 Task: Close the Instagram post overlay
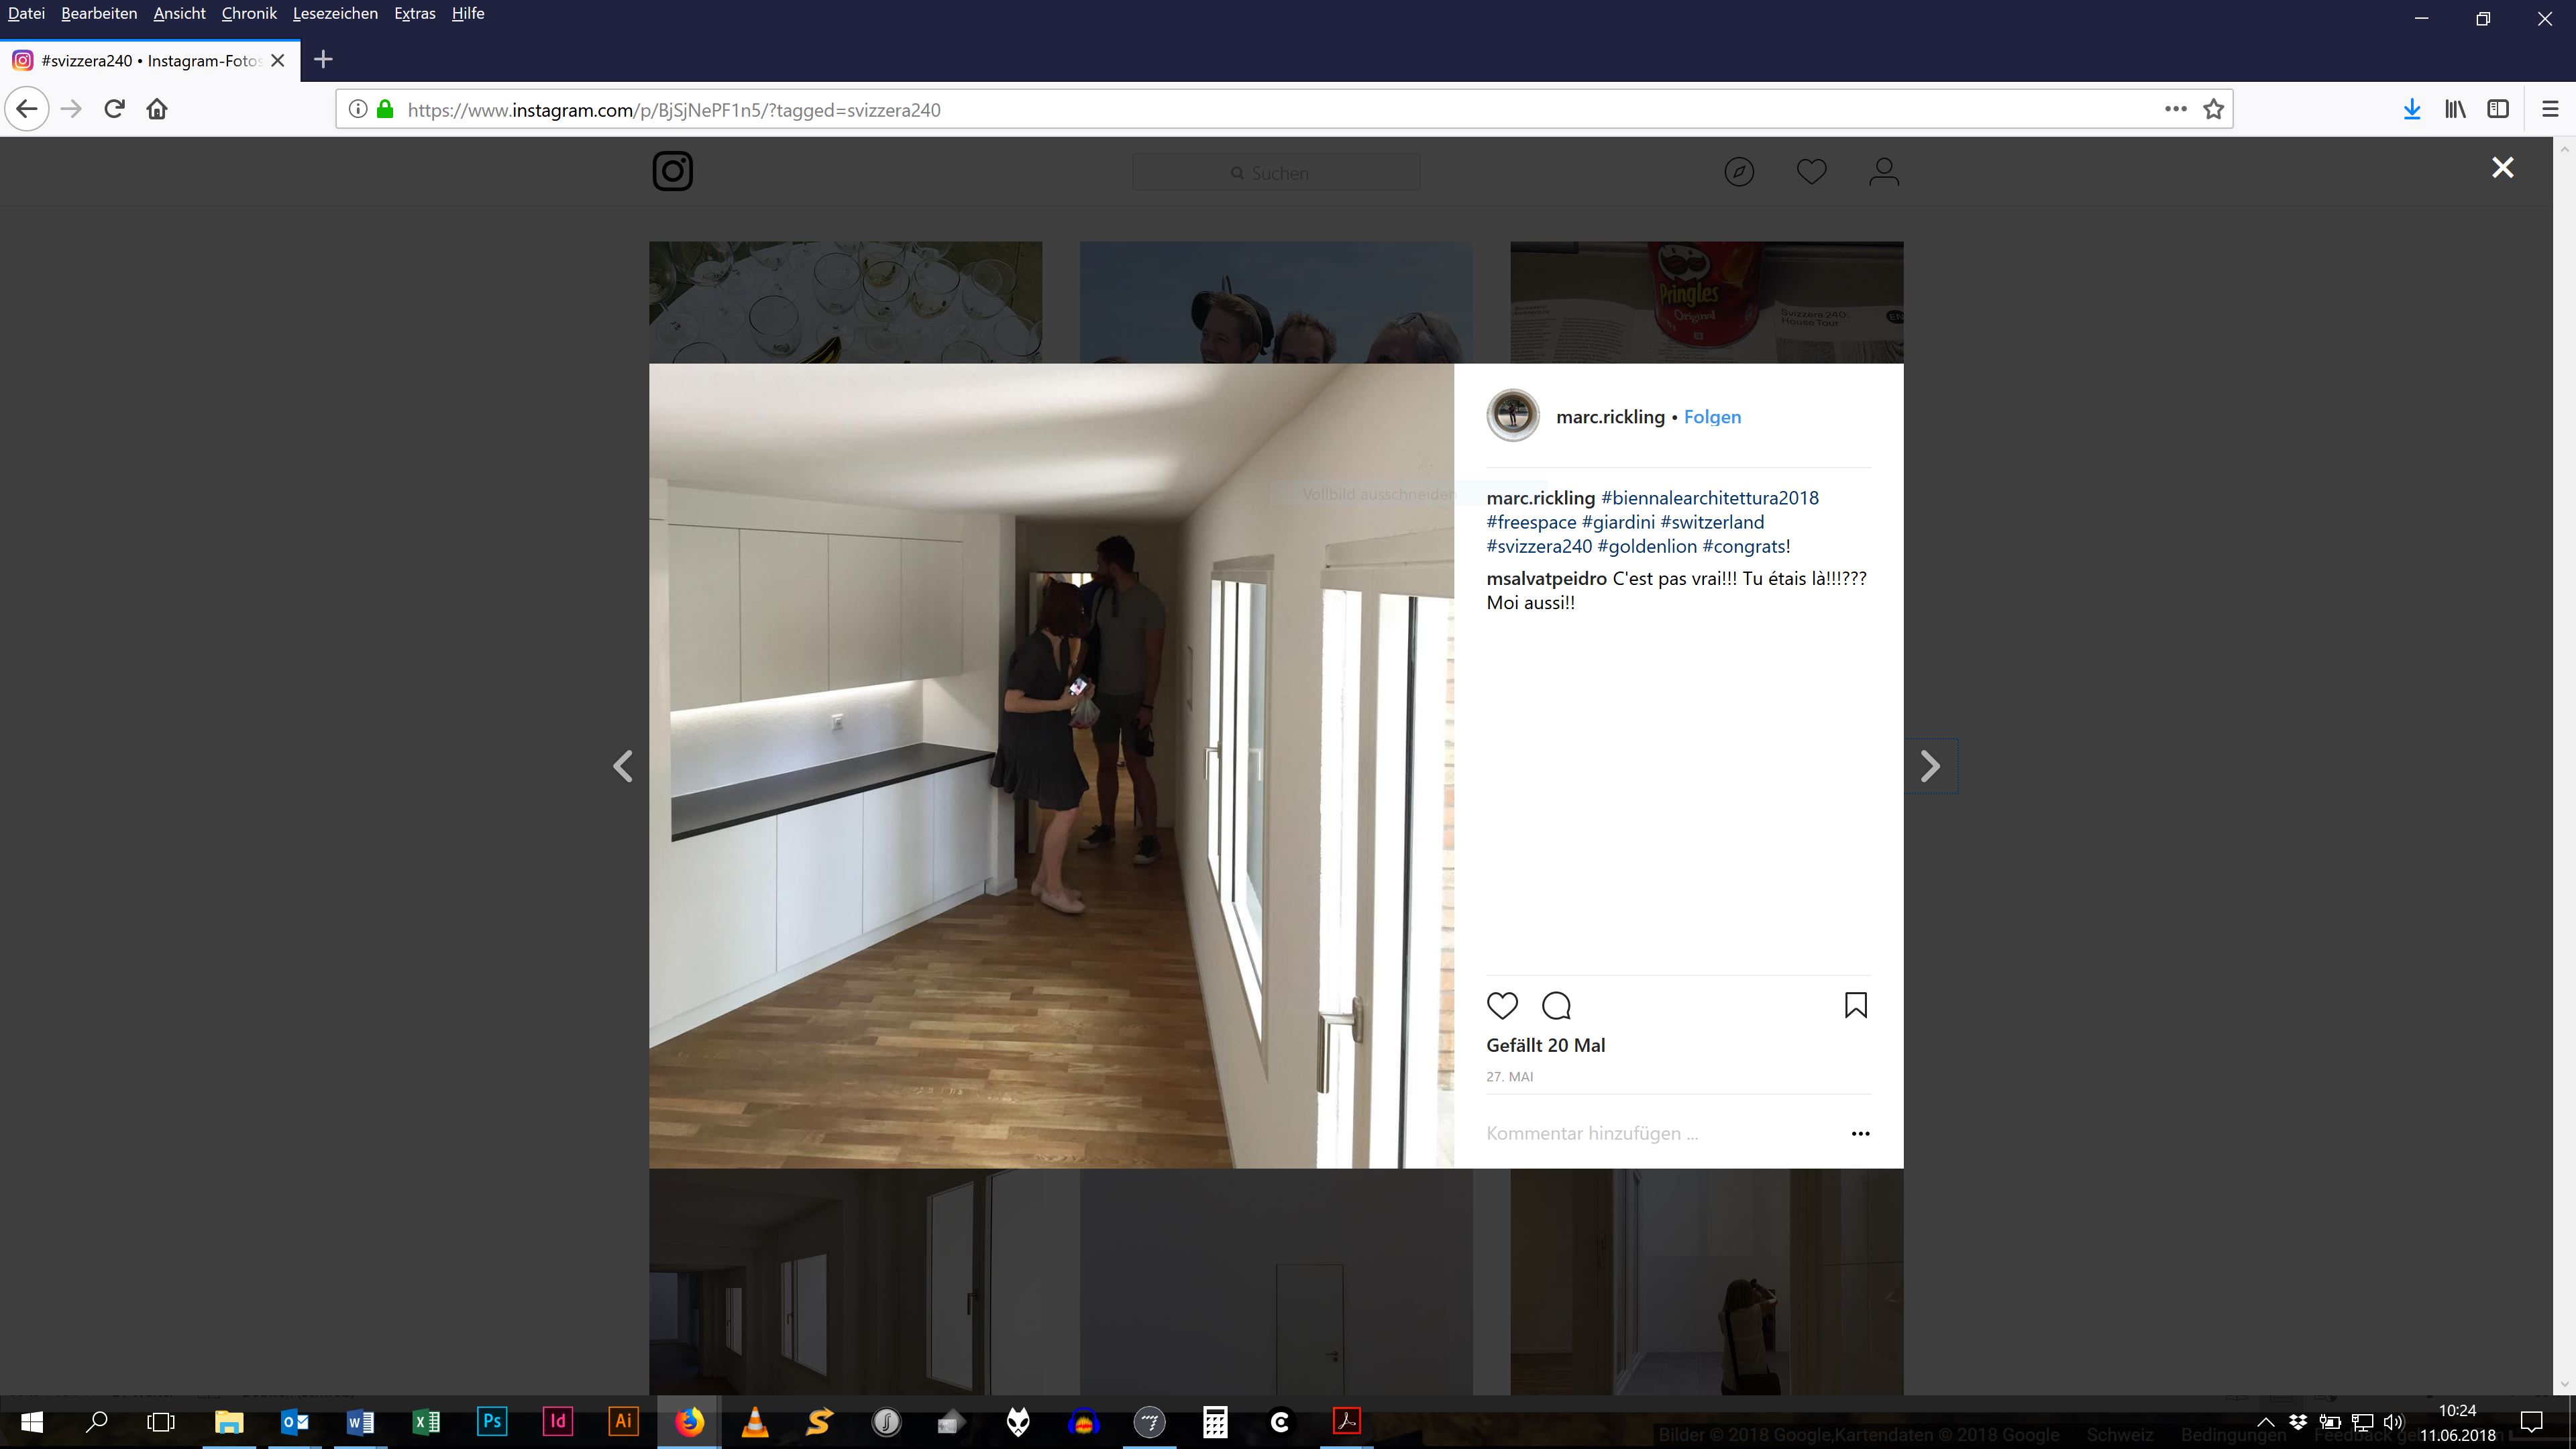2502,168
